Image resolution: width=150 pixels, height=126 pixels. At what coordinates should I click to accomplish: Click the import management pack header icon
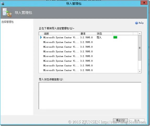click(7, 13)
